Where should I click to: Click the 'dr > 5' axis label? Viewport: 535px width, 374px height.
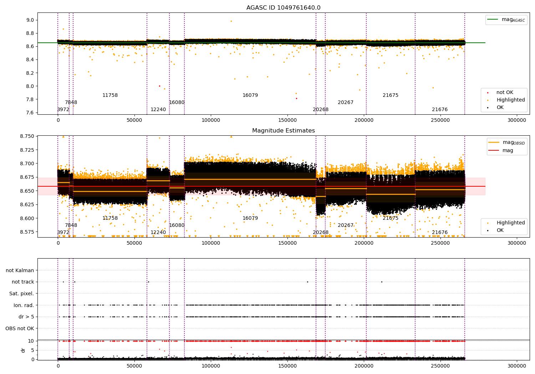[x=26, y=317]
